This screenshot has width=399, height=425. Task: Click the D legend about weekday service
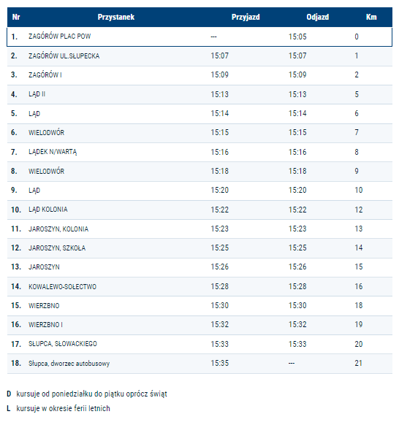(87, 394)
